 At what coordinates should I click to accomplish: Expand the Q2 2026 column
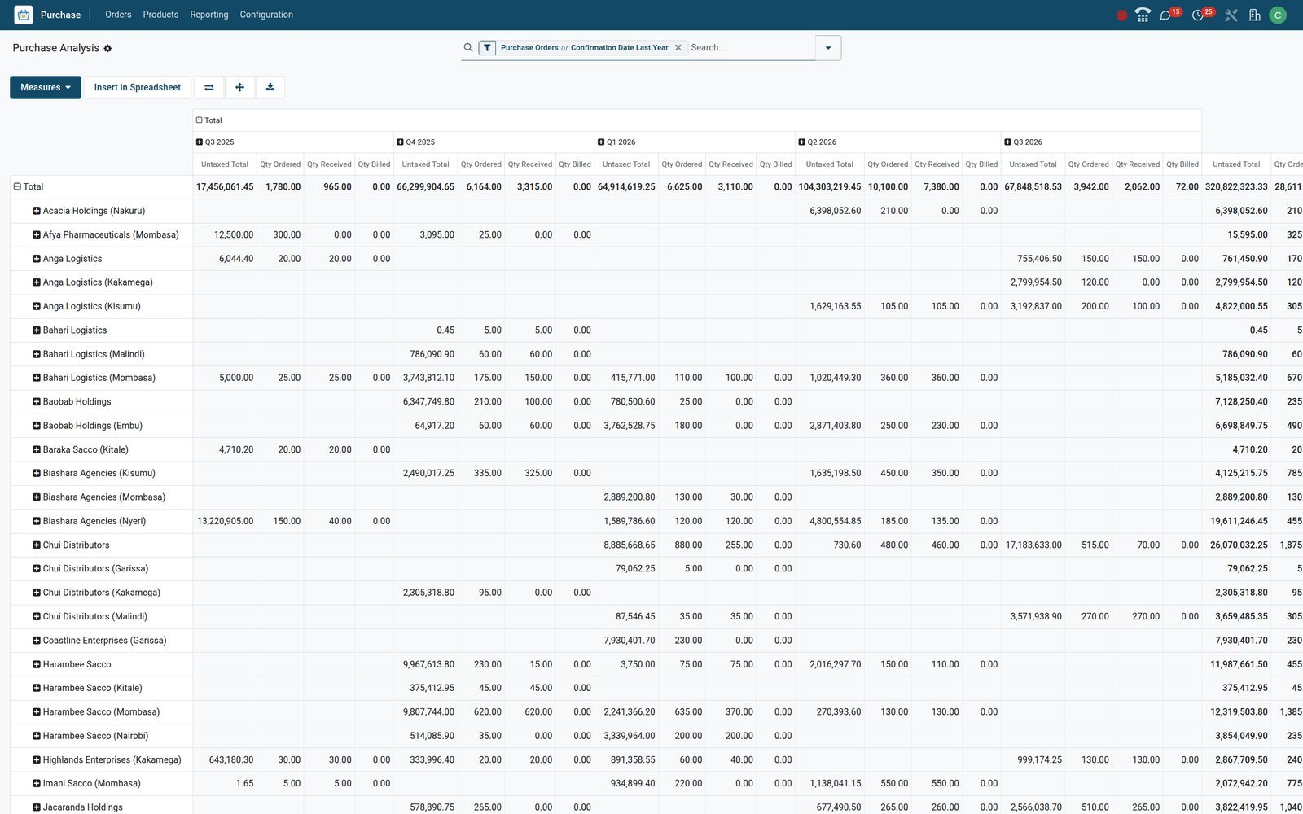818,142
